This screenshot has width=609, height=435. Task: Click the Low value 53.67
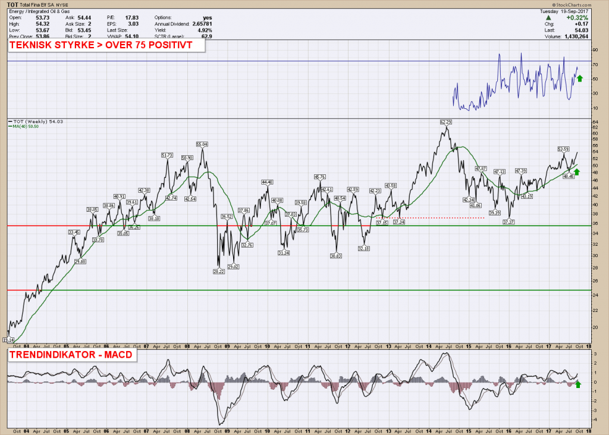43,30
